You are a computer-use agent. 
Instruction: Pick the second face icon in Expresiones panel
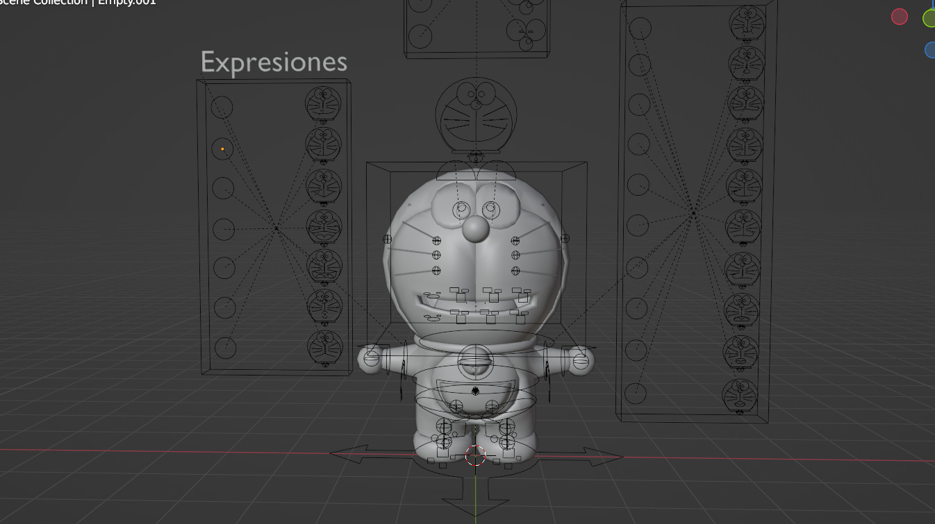click(x=324, y=145)
